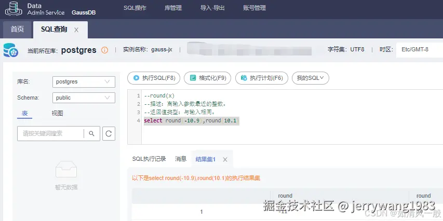Click the editor comment line starting with 描述

tap(185, 104)
